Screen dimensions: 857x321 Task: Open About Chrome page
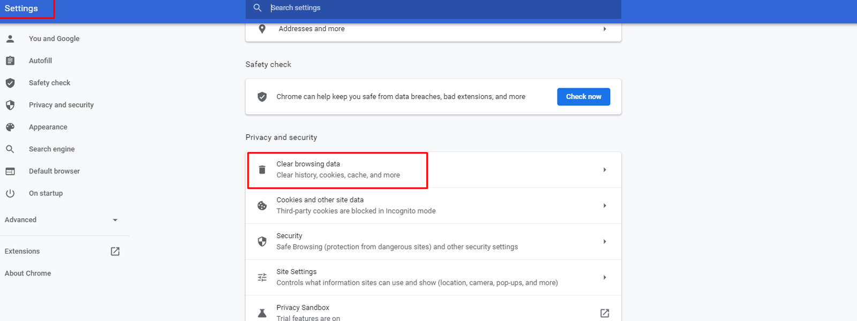[x=28, y=273]
